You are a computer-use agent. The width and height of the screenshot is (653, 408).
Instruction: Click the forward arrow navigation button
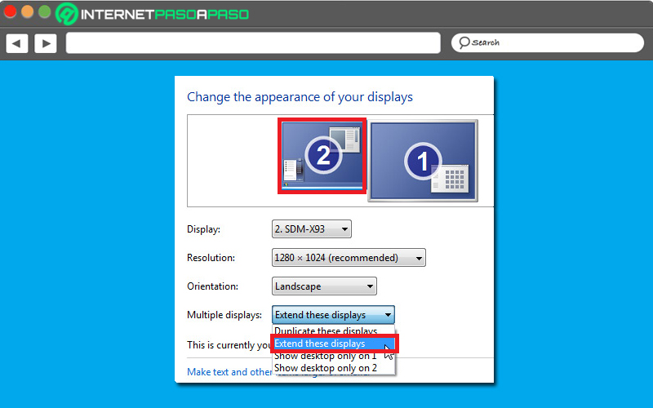(x=45, y=43)
